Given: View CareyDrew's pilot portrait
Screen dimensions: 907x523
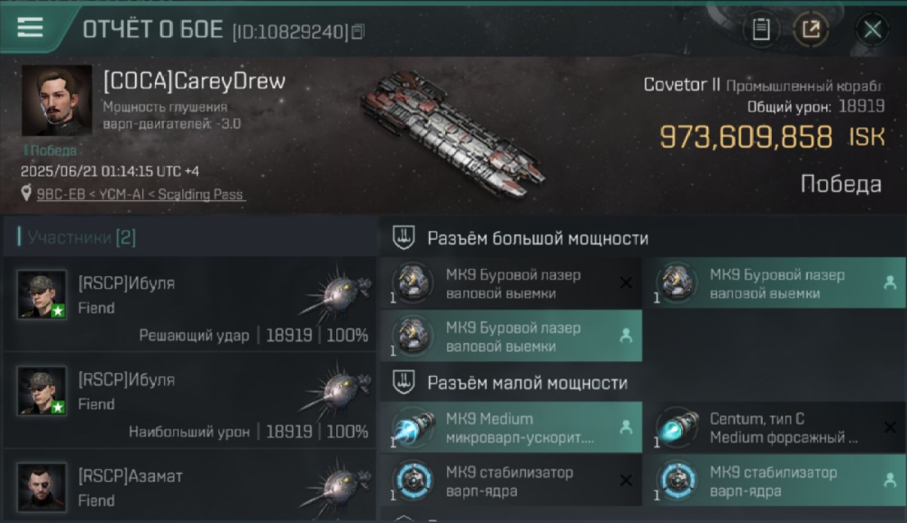Looking at the screenshot, I should click(57, 101).
